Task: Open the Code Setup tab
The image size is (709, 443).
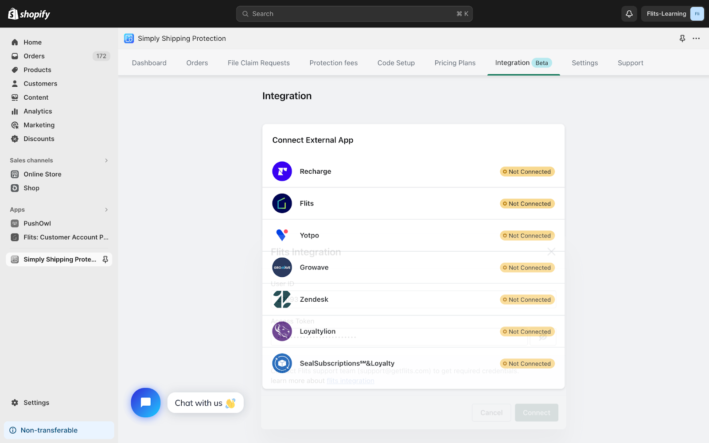Action: (x=396, y=63)
